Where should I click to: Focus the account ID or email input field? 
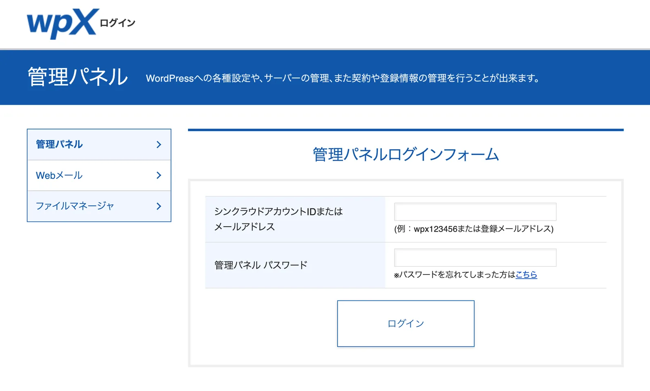475,212
